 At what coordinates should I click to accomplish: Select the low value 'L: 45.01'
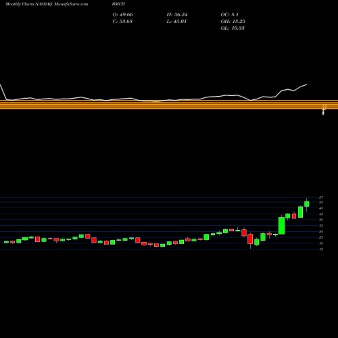[x=176, y=22]
